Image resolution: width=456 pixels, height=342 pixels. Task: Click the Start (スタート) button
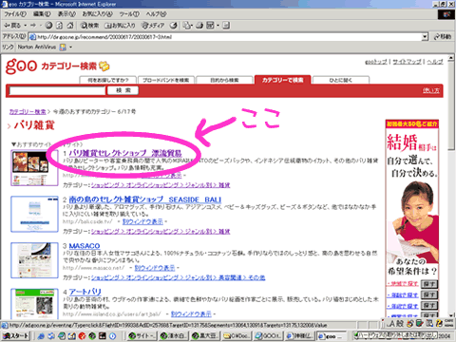(16, 335)
